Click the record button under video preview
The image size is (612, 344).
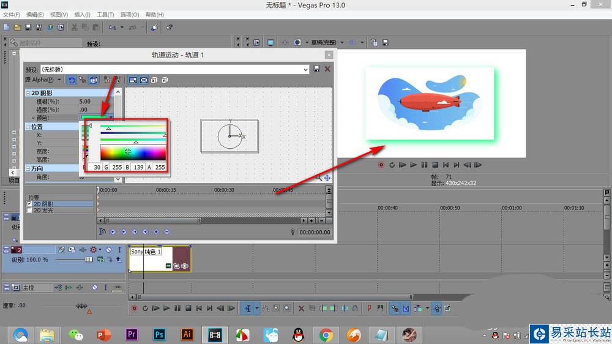(x=381, y=165)
